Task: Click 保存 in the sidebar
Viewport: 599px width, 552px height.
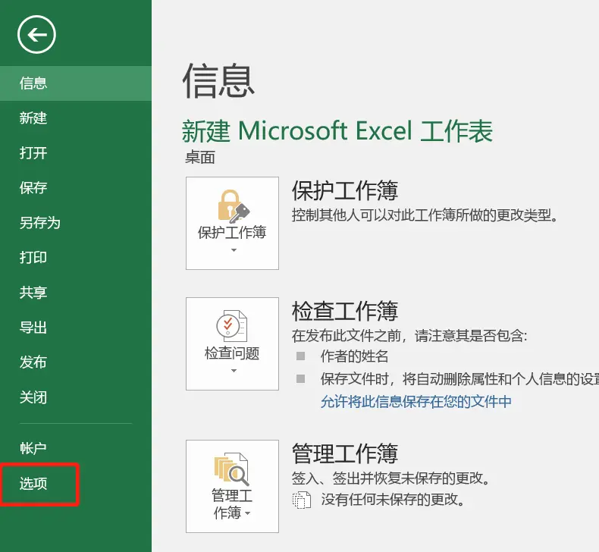Action: 76,187
